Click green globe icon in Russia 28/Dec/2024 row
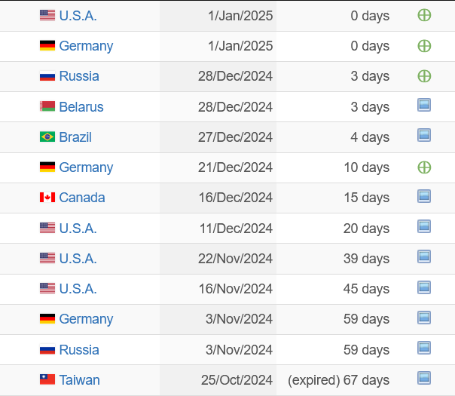This screenshot has height=396, width=455. point(424,76)
